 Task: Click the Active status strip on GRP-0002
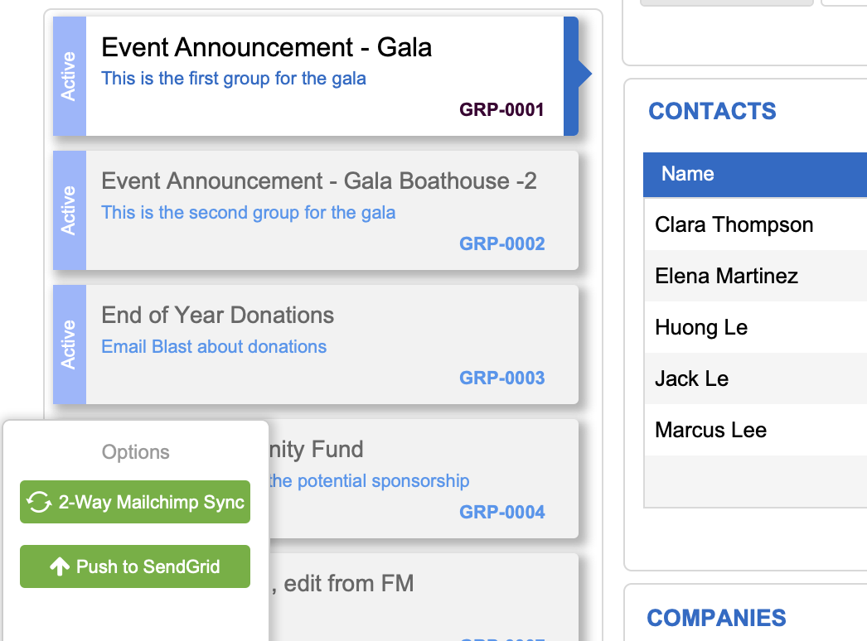point(69,210)
